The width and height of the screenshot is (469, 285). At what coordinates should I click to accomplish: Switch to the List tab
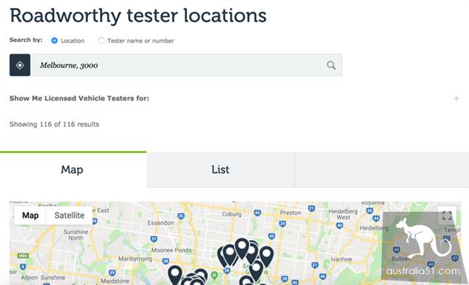click(x=221, y=169)
